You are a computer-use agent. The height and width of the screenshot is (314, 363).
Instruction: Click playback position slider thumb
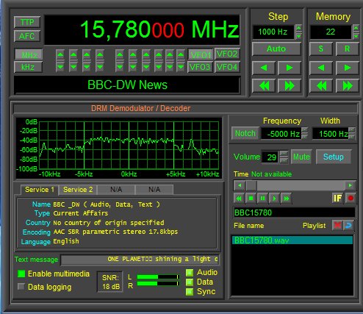251,185
